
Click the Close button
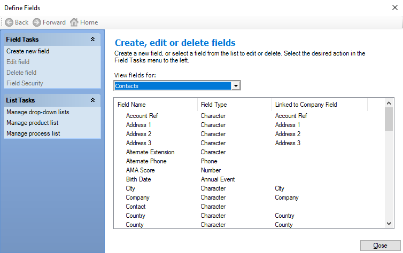tap(380, 246)
